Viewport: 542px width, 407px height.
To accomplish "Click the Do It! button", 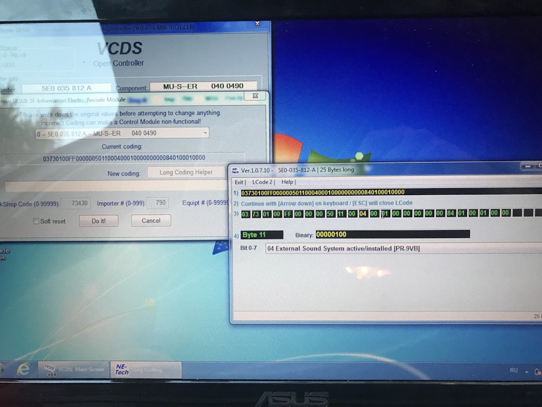I will [x=98, y=221].
